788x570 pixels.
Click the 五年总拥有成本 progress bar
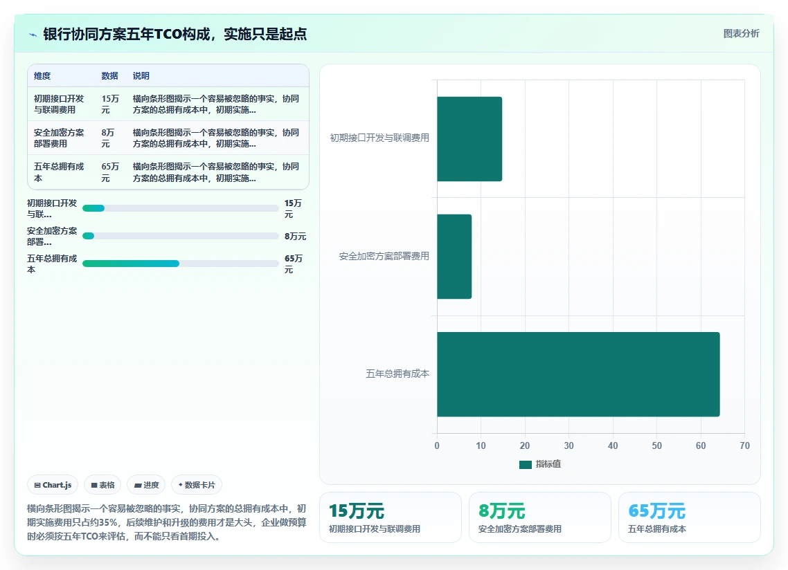[x=181, y=264]
